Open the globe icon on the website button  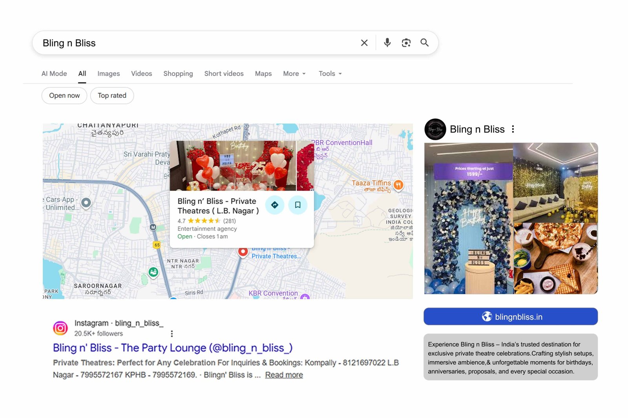(x=487, y=317)
